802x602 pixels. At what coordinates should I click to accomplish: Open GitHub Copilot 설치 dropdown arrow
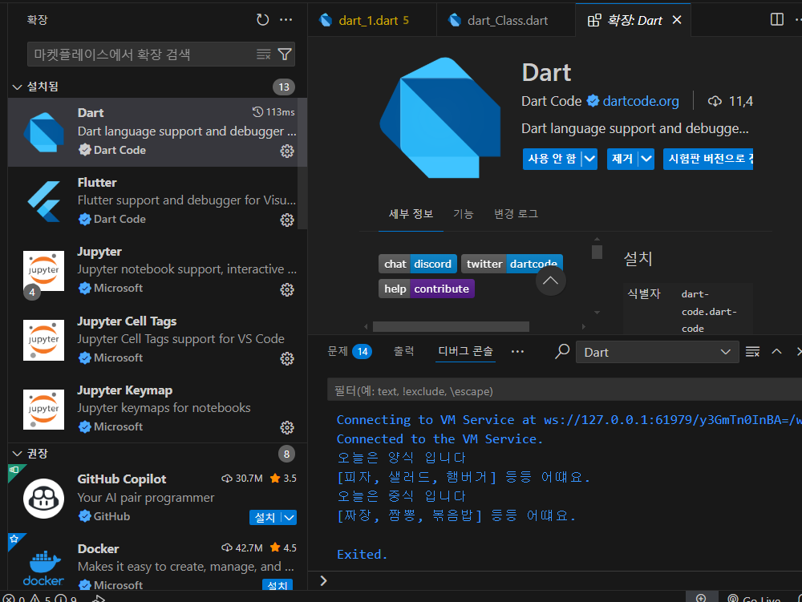[289, 518]
